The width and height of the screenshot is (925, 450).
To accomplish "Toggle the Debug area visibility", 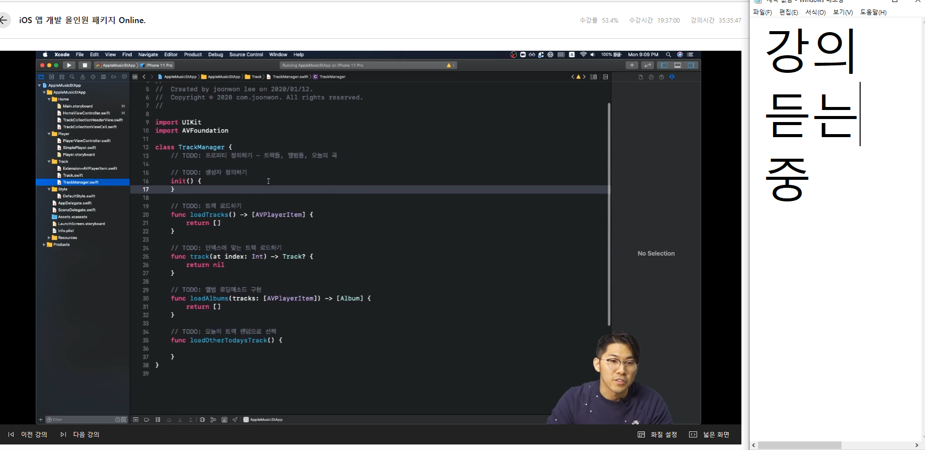I will [678, 65].
